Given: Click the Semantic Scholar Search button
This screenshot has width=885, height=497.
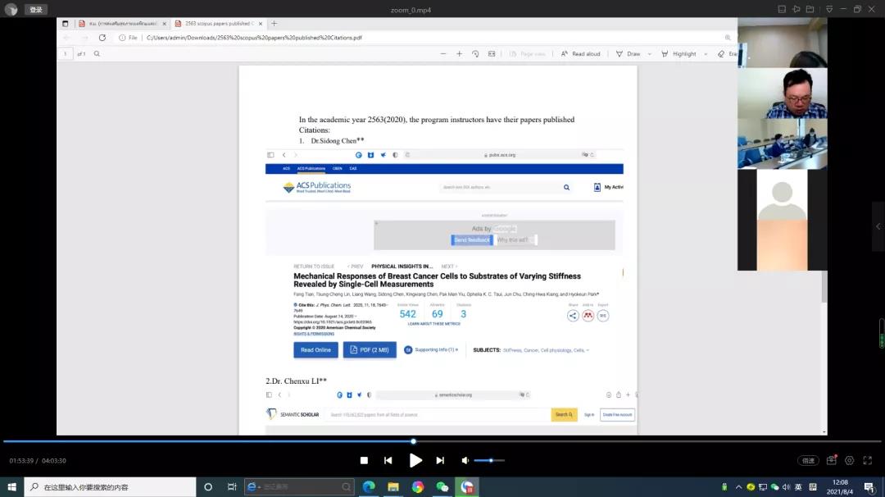Looking at the screenshot, I should [564, 414].
